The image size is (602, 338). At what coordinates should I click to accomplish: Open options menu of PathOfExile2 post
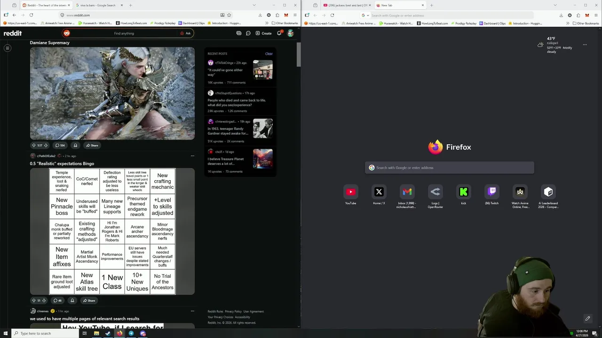[x=192, y=156]
